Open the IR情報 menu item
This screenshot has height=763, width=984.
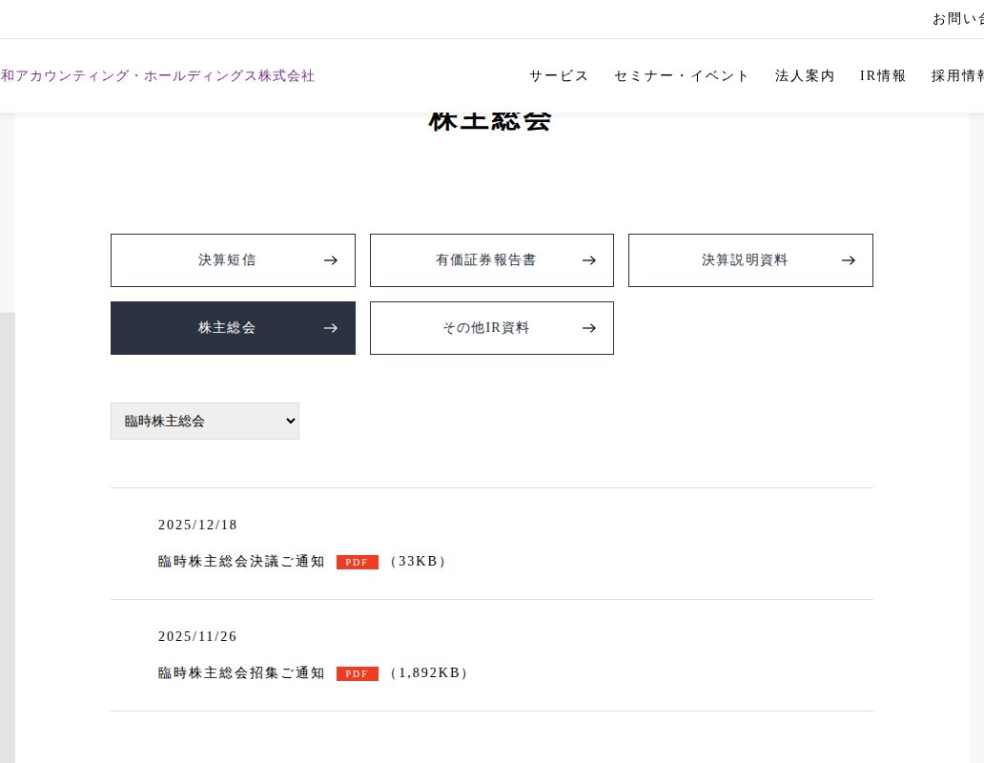(x=882, y=76)
